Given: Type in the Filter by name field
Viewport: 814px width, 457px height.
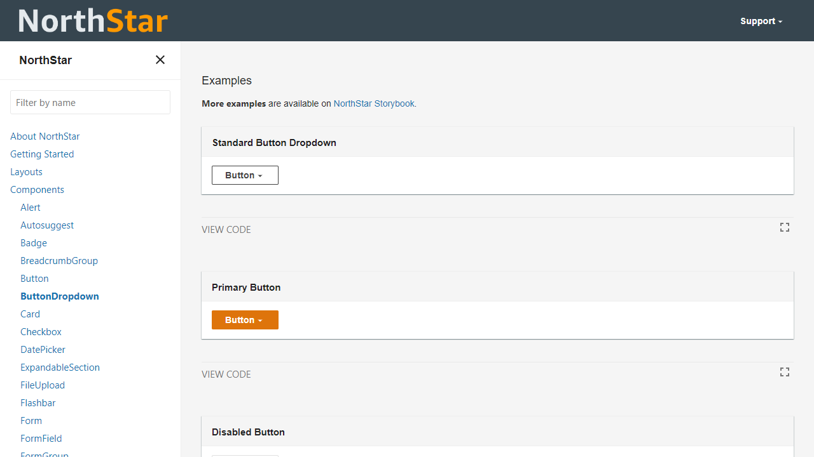Looking at the screenshot, I should tap(90, 102).
